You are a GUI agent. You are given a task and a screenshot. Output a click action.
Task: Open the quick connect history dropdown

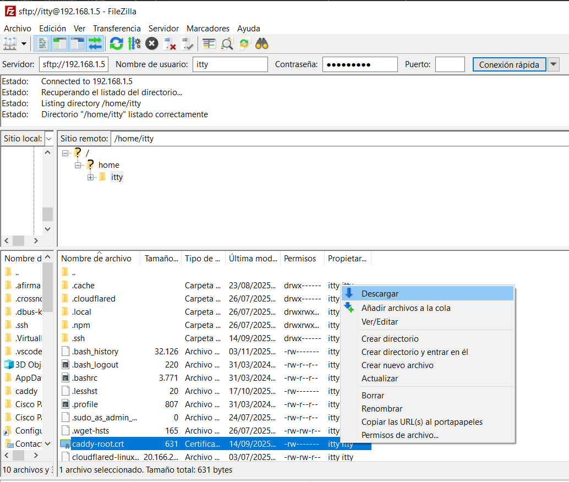coord(554,64)
